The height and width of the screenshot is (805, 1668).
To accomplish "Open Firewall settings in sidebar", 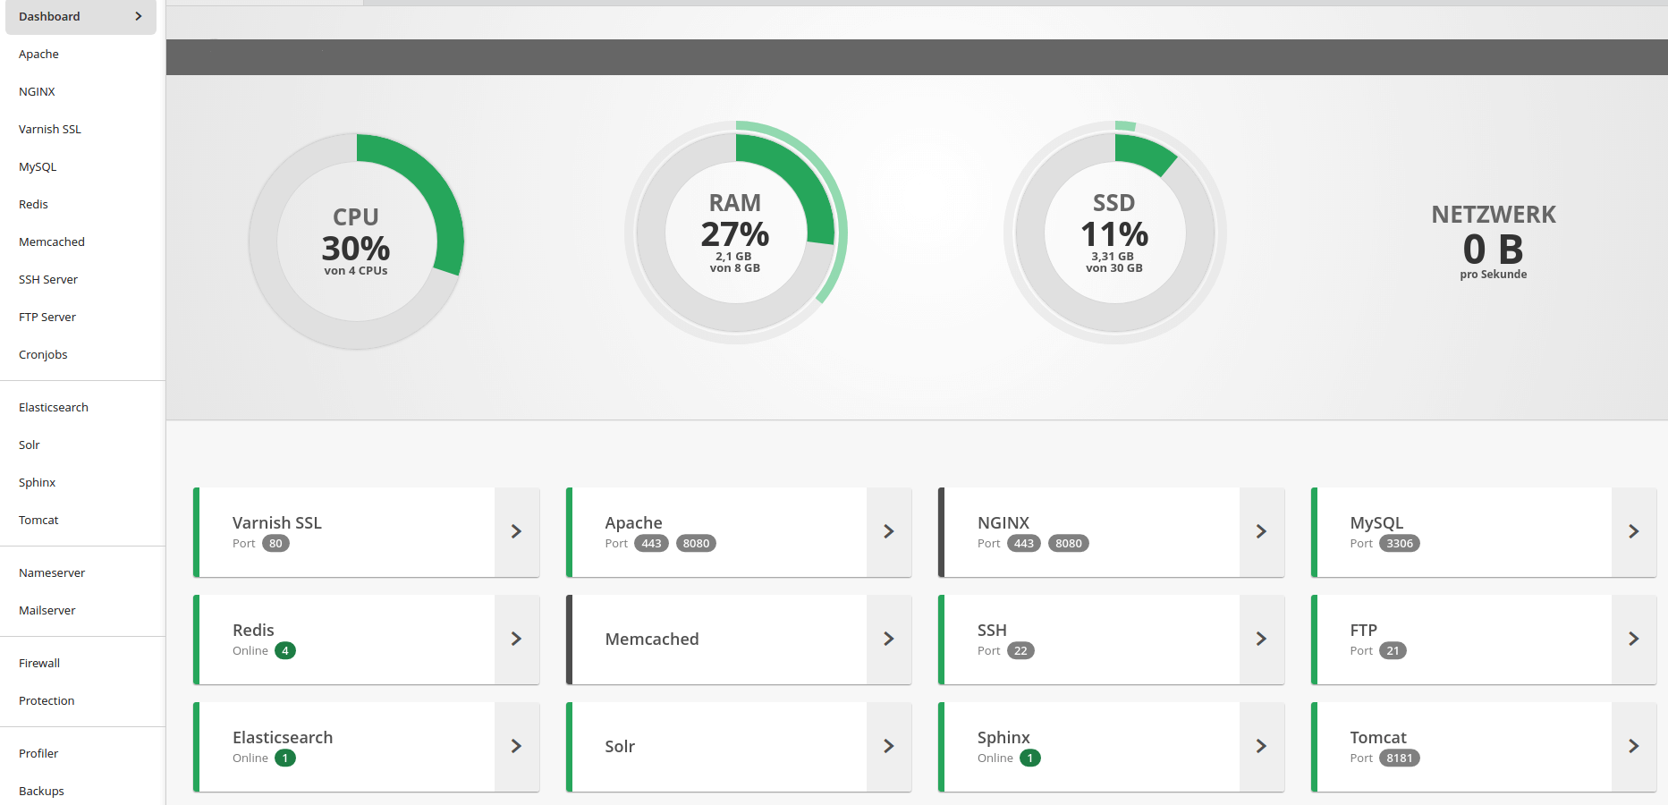I will [39, 663].
